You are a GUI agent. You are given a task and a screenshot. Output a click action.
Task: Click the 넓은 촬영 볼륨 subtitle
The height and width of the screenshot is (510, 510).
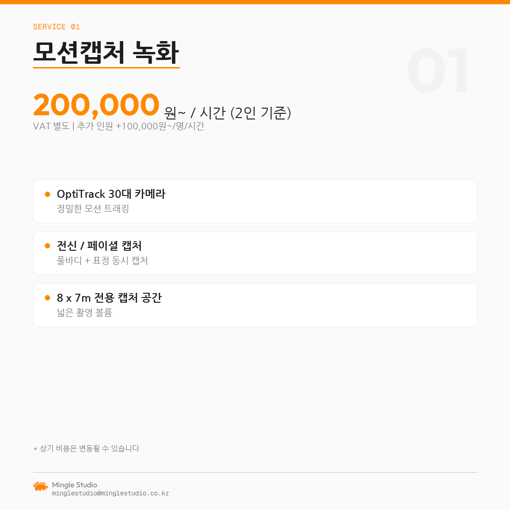[84, 313]
